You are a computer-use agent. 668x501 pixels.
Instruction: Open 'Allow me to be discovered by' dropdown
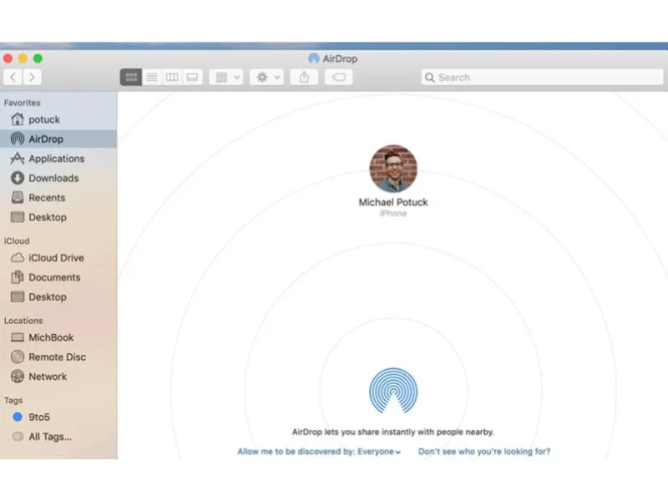[x=319, y=452]
